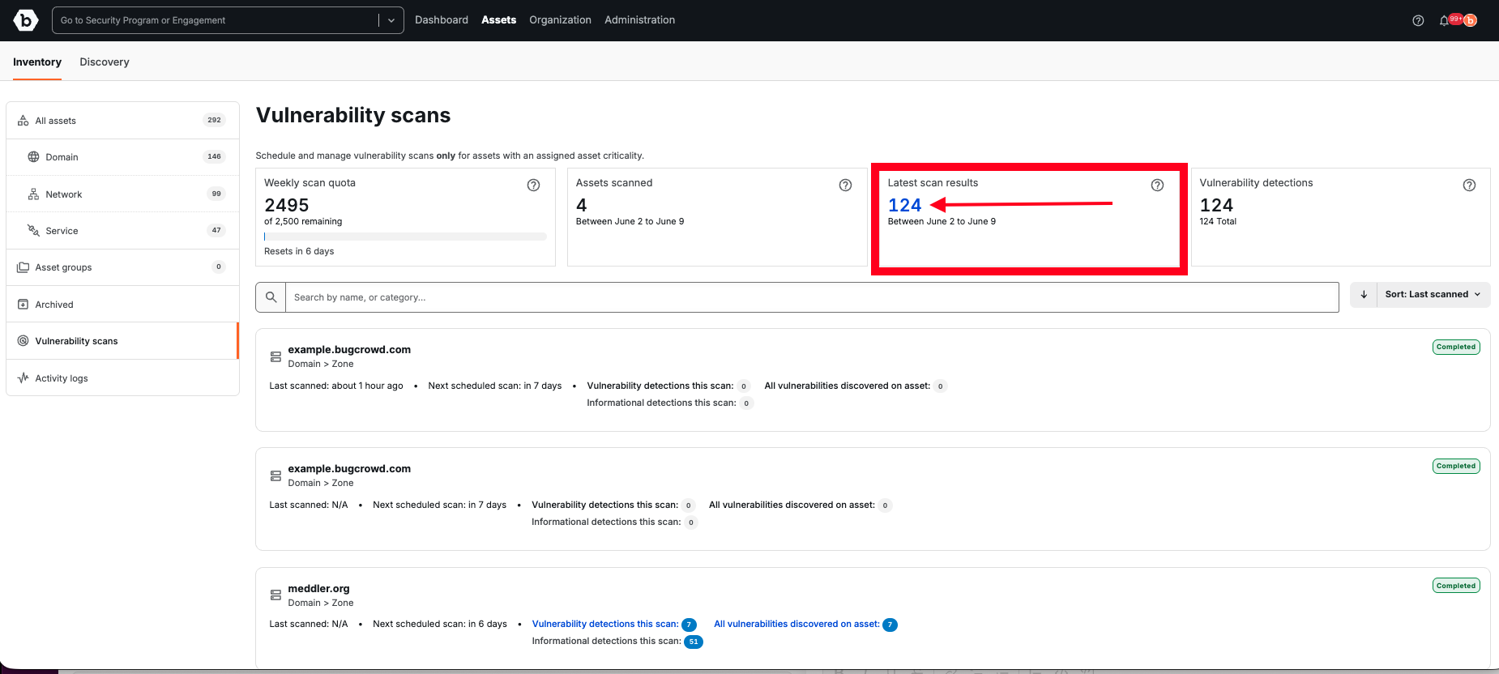Click 'Resets in 6 days' text
The image size is (1499, 674).
299,251
